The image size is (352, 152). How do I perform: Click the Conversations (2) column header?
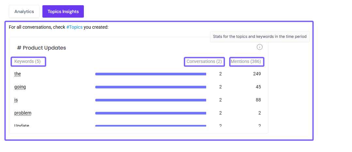204,61
